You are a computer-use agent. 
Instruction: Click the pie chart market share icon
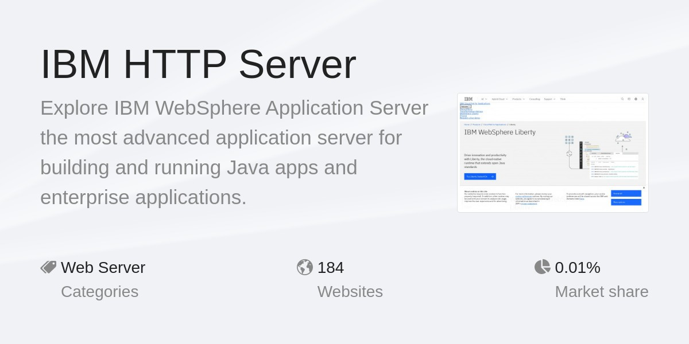(542, 267)
